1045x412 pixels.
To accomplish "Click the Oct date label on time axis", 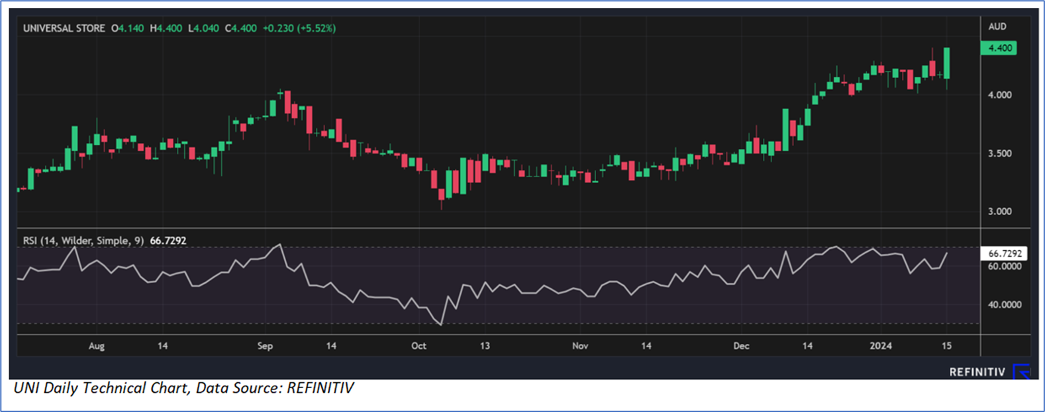I will (419, 346).
